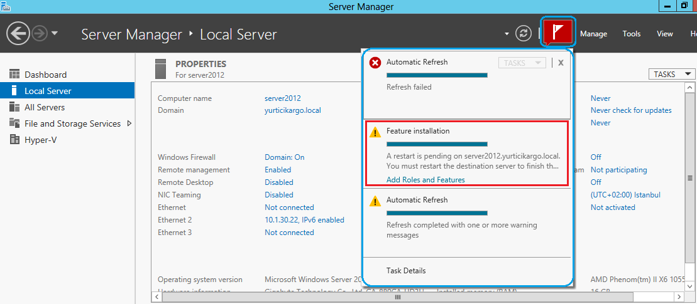The height and width of the screenshot is (304, 697).
Task: Click the Feature installation progress bar
Action: pos(437,144)
